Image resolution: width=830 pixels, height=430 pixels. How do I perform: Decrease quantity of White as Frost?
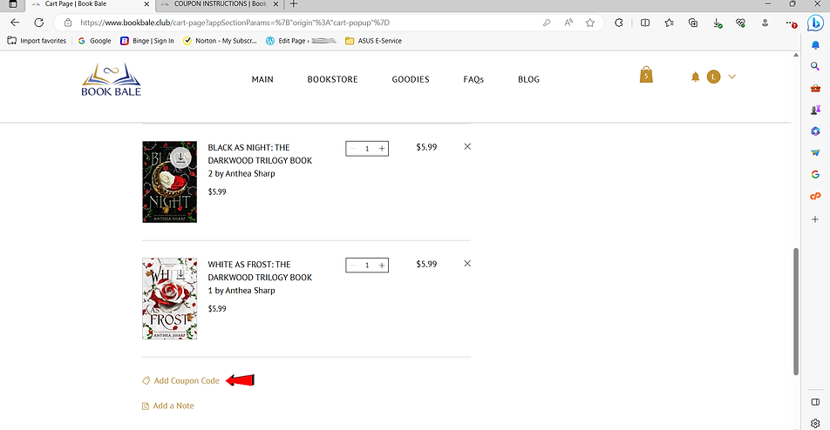352,265
